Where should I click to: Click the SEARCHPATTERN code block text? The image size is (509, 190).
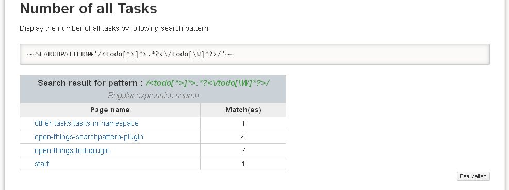tap(130, 54)
